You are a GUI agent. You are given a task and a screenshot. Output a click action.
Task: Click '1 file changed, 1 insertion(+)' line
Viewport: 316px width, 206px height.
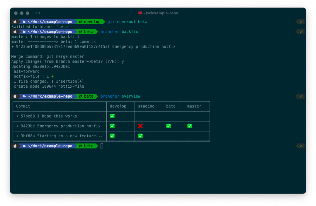pyautogui.click(x=49, y=82)
